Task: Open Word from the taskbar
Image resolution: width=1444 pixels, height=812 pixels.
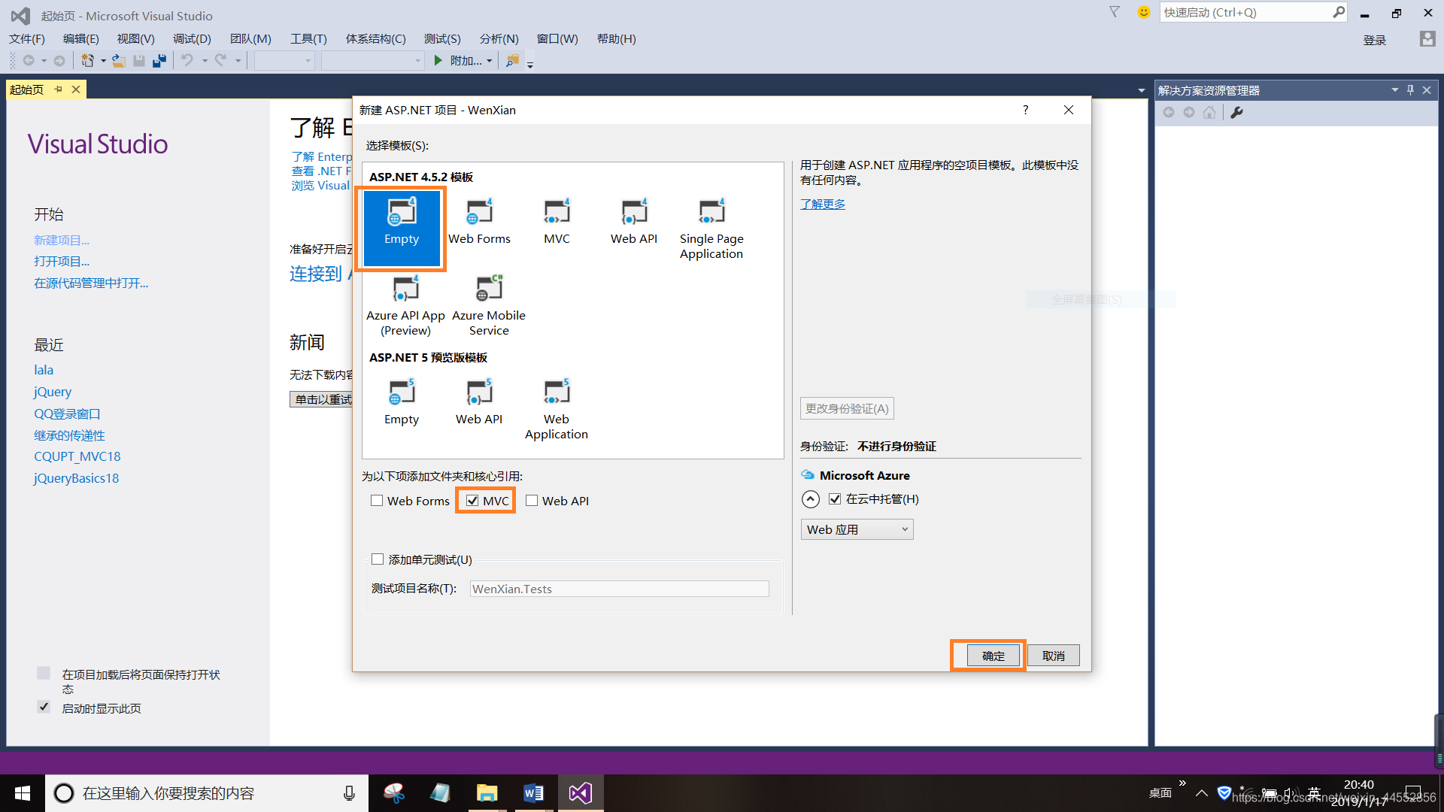Action: (x=533, y=792)
